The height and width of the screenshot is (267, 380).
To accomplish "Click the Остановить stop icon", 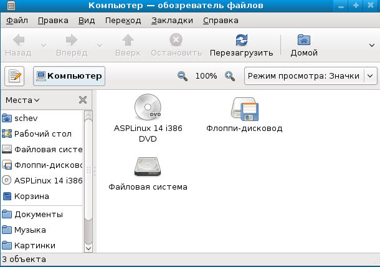I will coord(176,39).
